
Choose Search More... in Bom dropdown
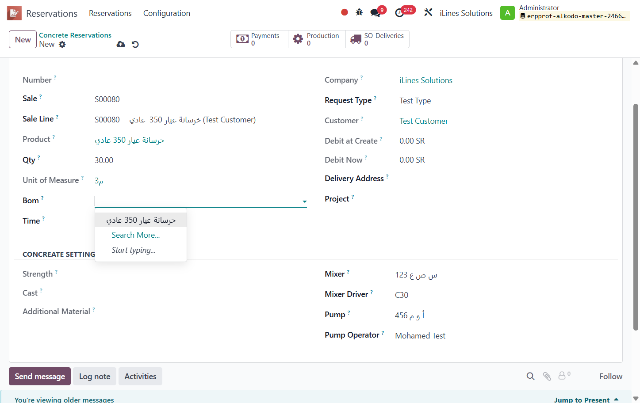136,235
